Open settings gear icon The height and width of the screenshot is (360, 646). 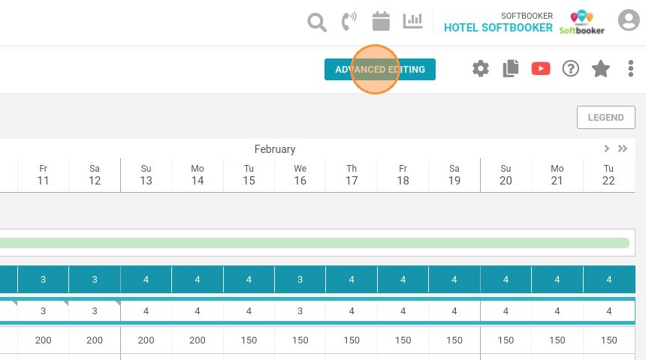click(481, 69)
